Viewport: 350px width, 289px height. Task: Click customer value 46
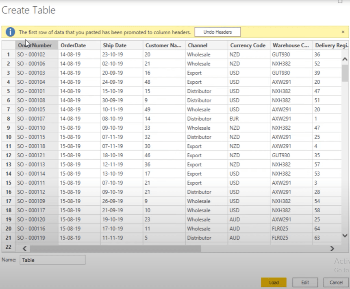tap(164, 155)
